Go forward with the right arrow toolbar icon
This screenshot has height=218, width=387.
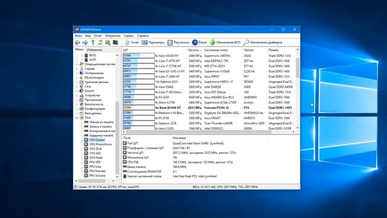[85, 42]
